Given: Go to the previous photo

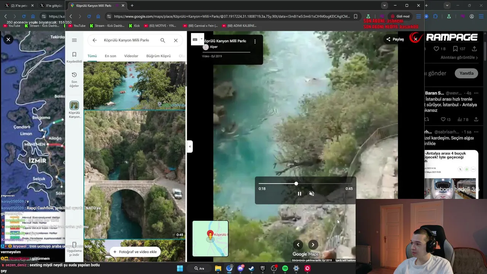Looking at the screenshot, I should 298,245.
